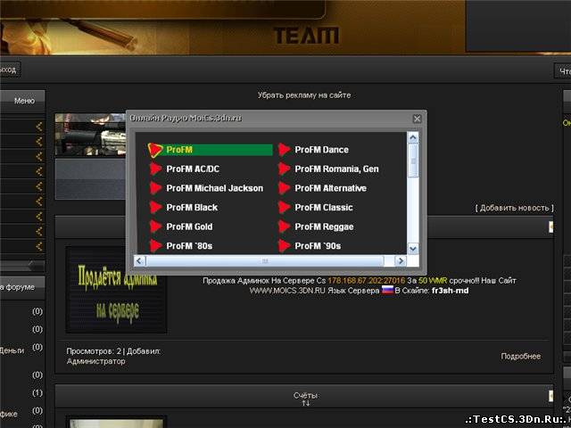Select the ProFM radio station
The height and width of the screenshot is (428, 571).
pyautogui.click(x=179, y=150)
